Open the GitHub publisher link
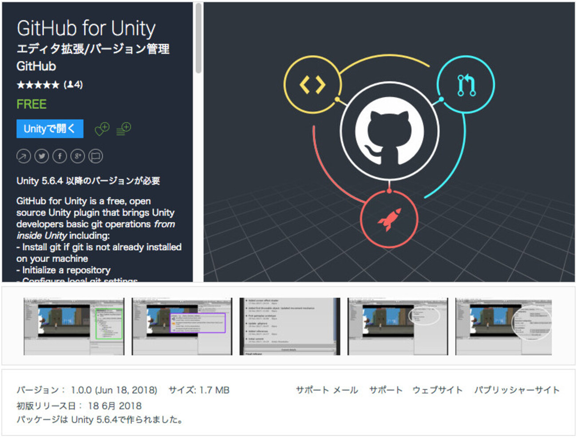577x438 pixels. click(36, 66)
